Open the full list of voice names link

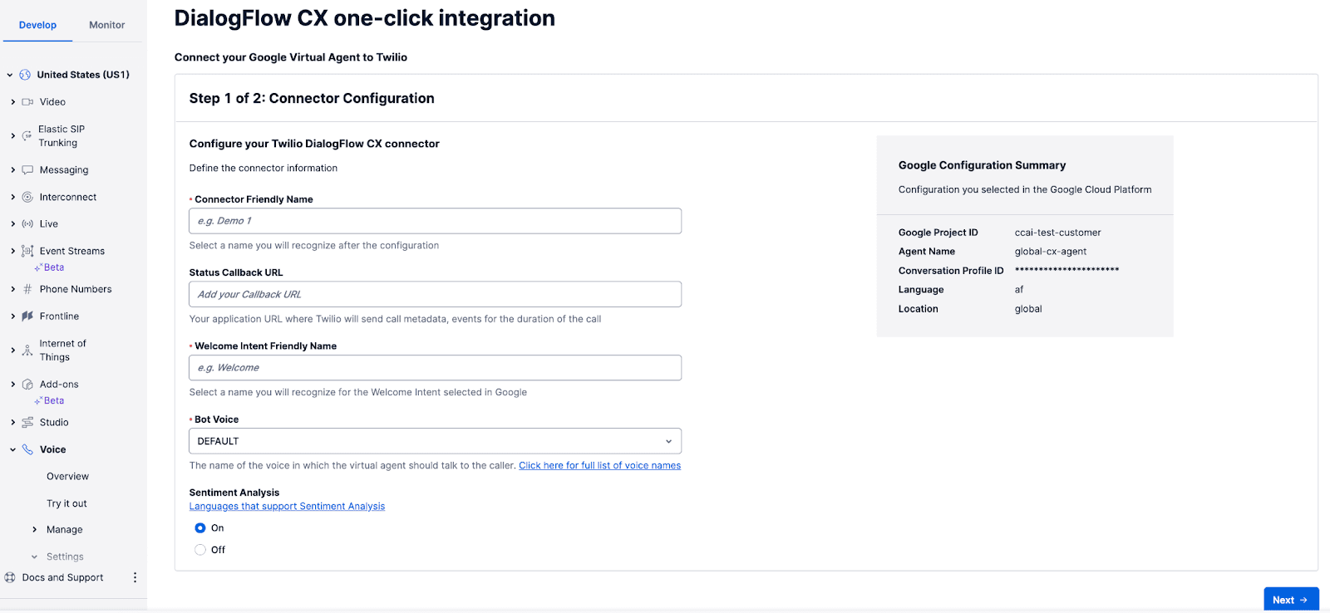pos(599,466)
